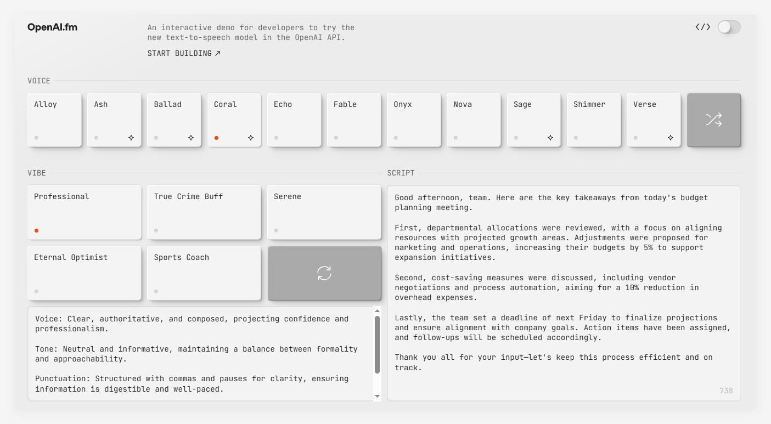Image resolution: width=771 pixels, height=424 pixels.
Task: Select the Verse voice
Action: click(x=654, y=120)
